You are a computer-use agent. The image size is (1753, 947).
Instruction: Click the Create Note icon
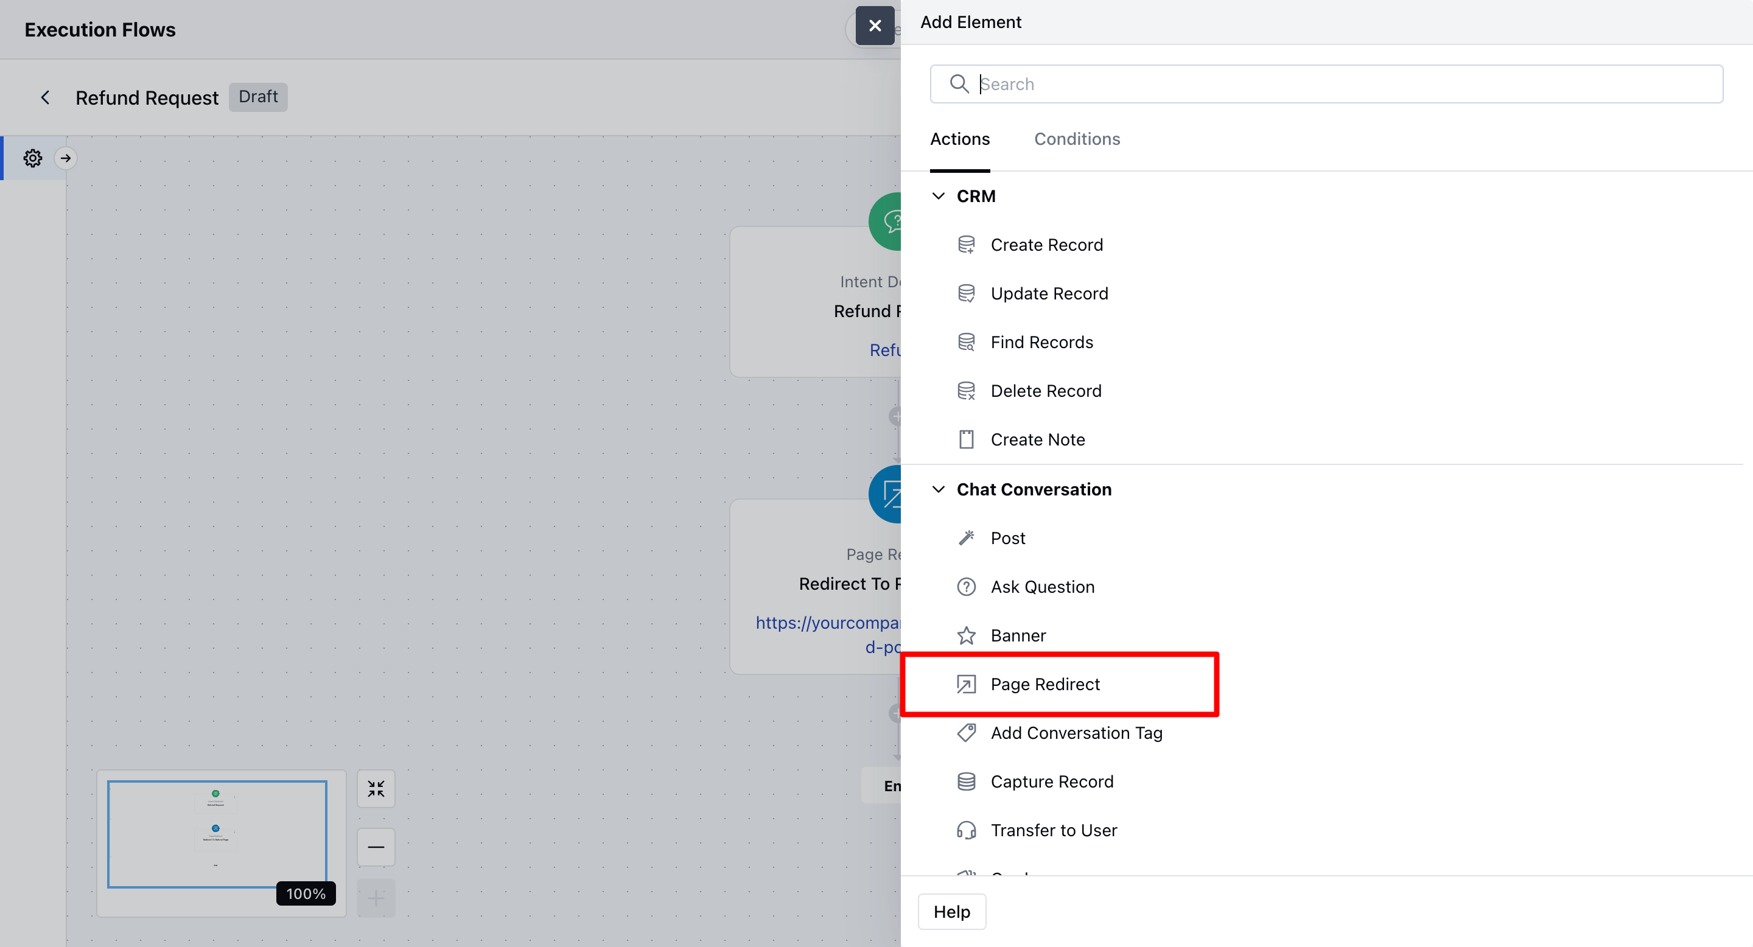tap(965, 439)
